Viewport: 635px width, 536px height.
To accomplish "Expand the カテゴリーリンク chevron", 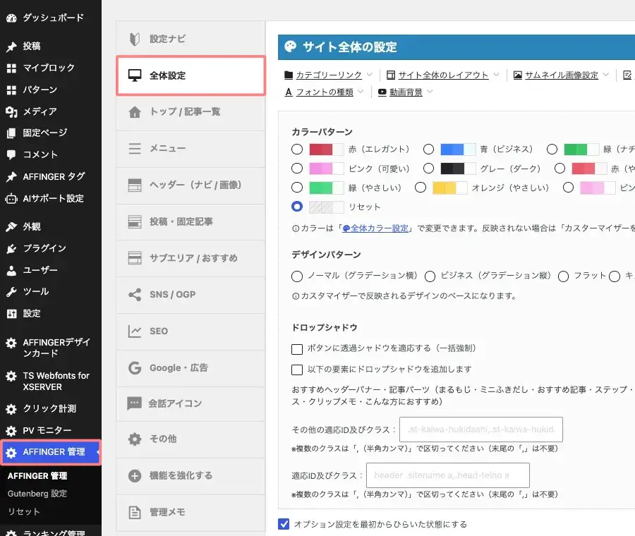I will pos(369,75).
